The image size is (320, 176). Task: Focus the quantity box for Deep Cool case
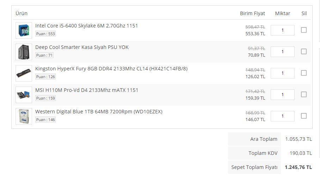click(x=282, y=52)
